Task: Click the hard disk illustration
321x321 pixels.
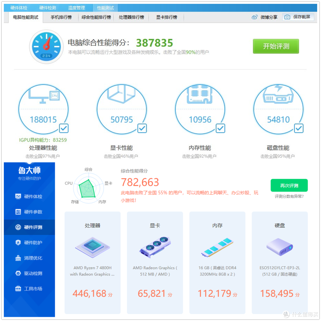Action: click(x=280, y=247)
